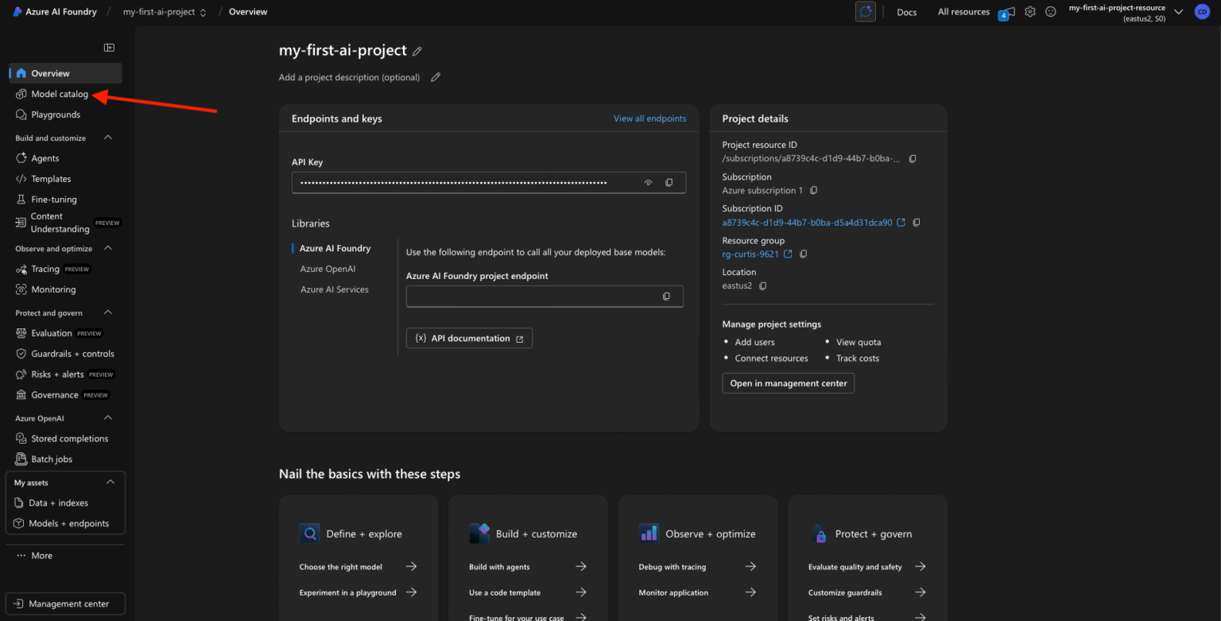
Task: Copy the Azure AI Foundry project endpoint
Action: pos(666,297)
